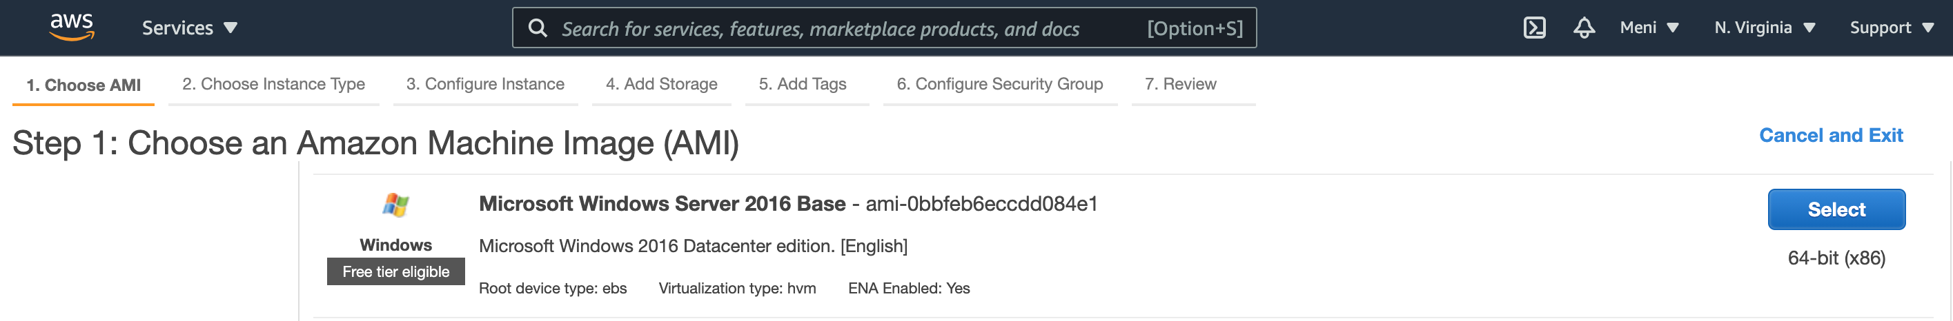
Task: Open the Meni account dropdown
Action: 1648,28
